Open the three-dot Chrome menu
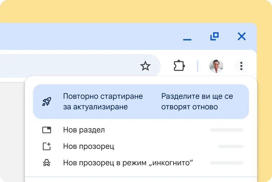272x182 pixels. 241,66
